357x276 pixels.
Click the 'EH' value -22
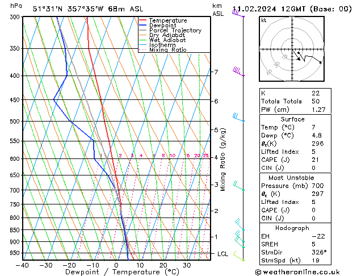click(318, 236)
